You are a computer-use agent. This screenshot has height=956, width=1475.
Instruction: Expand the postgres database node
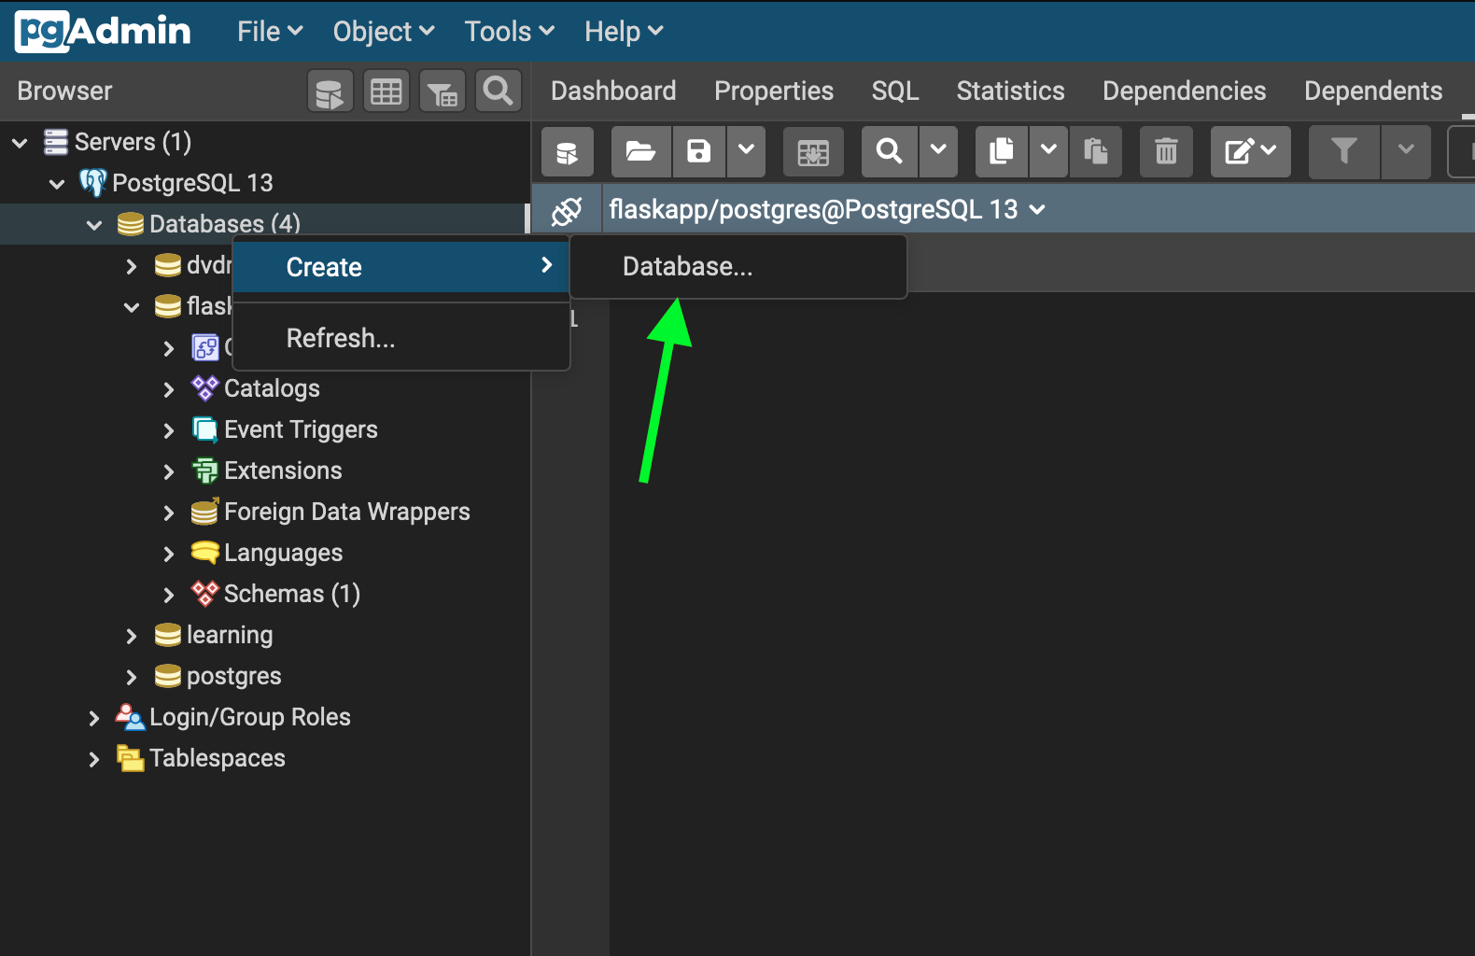(132, 677)
